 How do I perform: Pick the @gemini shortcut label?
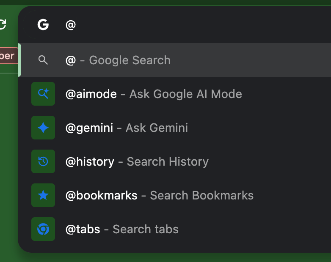pos(89,128)
